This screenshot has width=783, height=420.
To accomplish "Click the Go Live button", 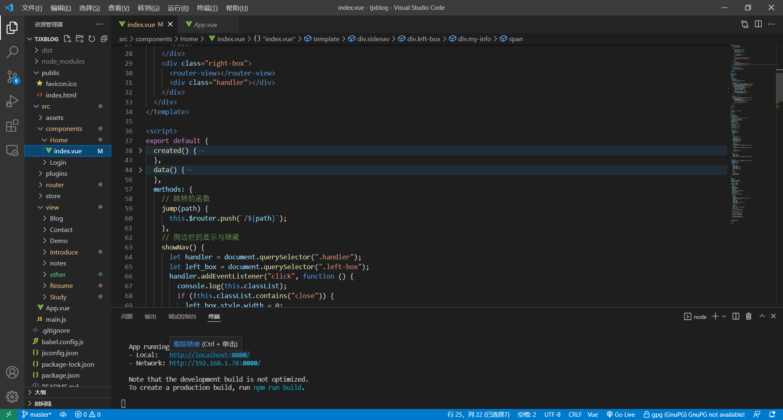I will point(621,414).
